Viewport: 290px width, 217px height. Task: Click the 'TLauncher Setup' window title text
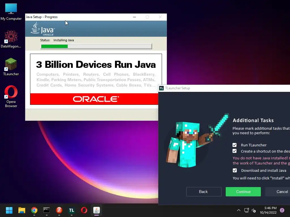(x=178, y=88)
